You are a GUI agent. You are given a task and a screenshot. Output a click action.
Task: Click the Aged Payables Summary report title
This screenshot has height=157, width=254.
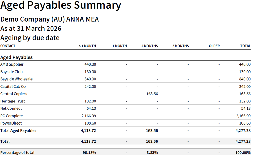tap(61, 6)
